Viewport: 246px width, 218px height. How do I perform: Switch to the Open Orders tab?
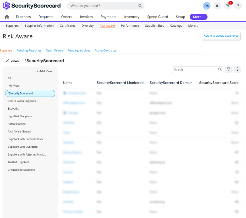55,51
